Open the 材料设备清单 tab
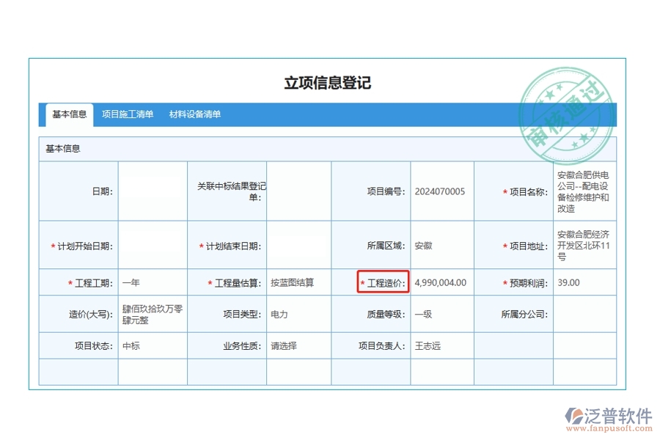 (196, 114)
